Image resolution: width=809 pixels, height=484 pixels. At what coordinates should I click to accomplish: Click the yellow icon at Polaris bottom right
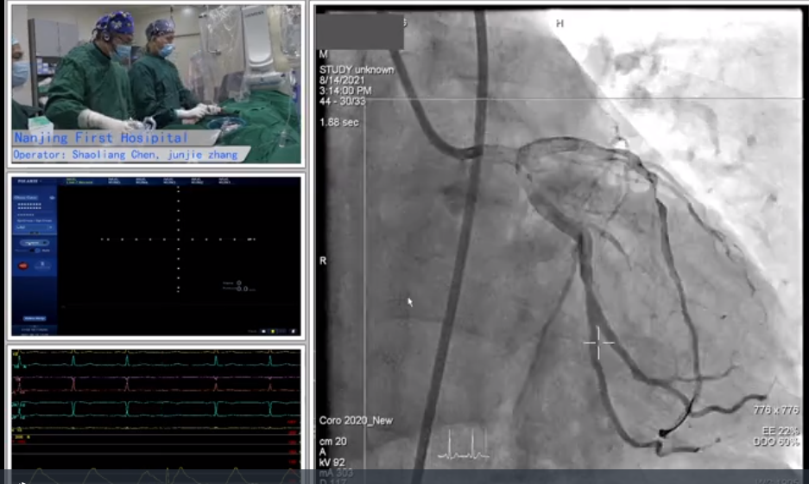(273, 331)
